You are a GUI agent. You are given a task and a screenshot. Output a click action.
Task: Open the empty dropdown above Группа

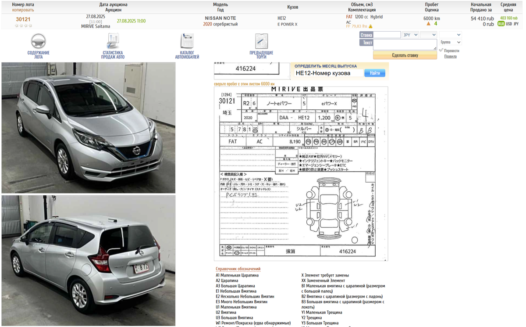(x=450, y=35)
